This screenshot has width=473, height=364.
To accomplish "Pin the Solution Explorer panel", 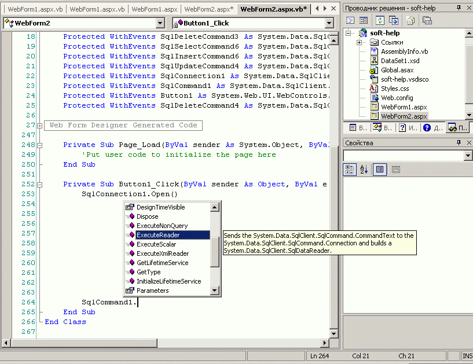I will click(459, 8).
